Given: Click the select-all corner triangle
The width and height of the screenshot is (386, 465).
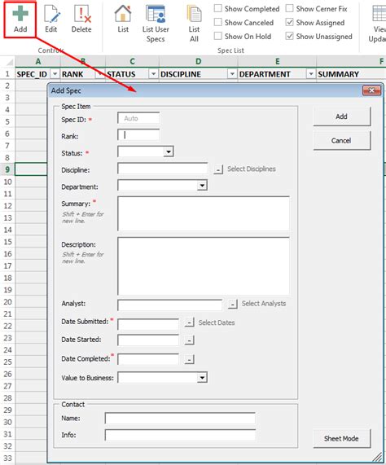Looking at the screenshot, I should click(10, 62).
